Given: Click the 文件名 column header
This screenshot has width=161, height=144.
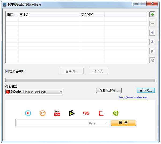Looking at the screenshot, I should click(49, 14).
